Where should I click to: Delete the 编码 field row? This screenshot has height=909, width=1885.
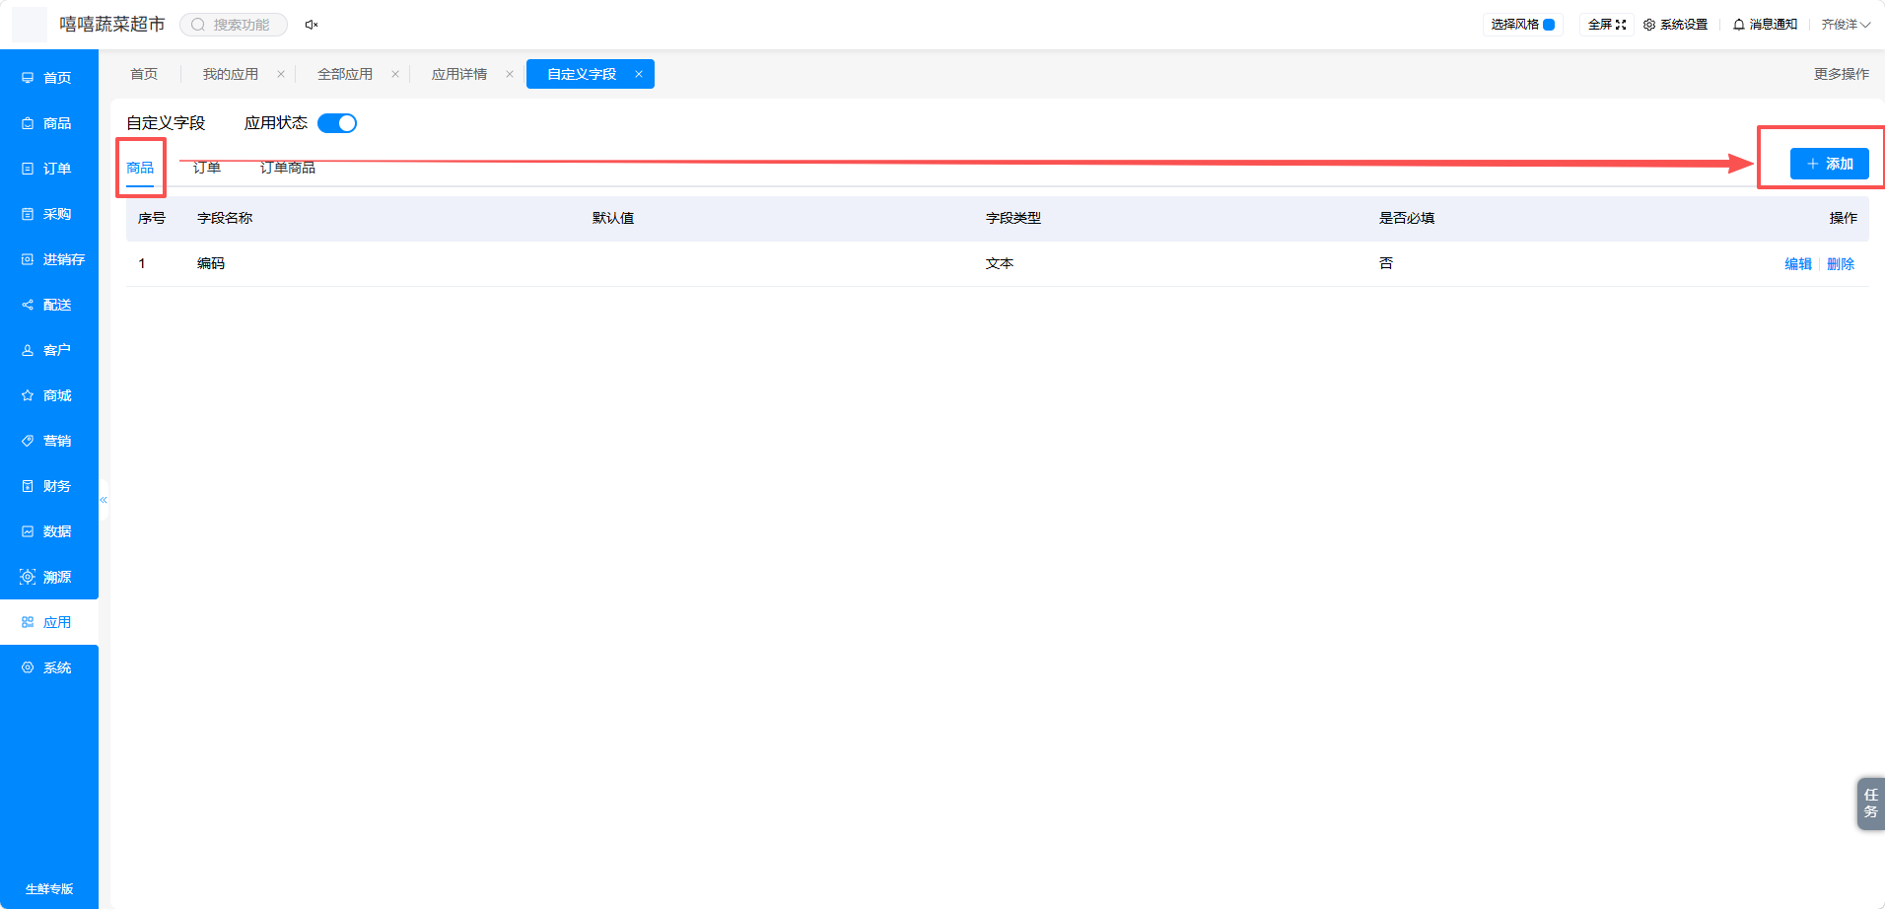click(1841, 264)
